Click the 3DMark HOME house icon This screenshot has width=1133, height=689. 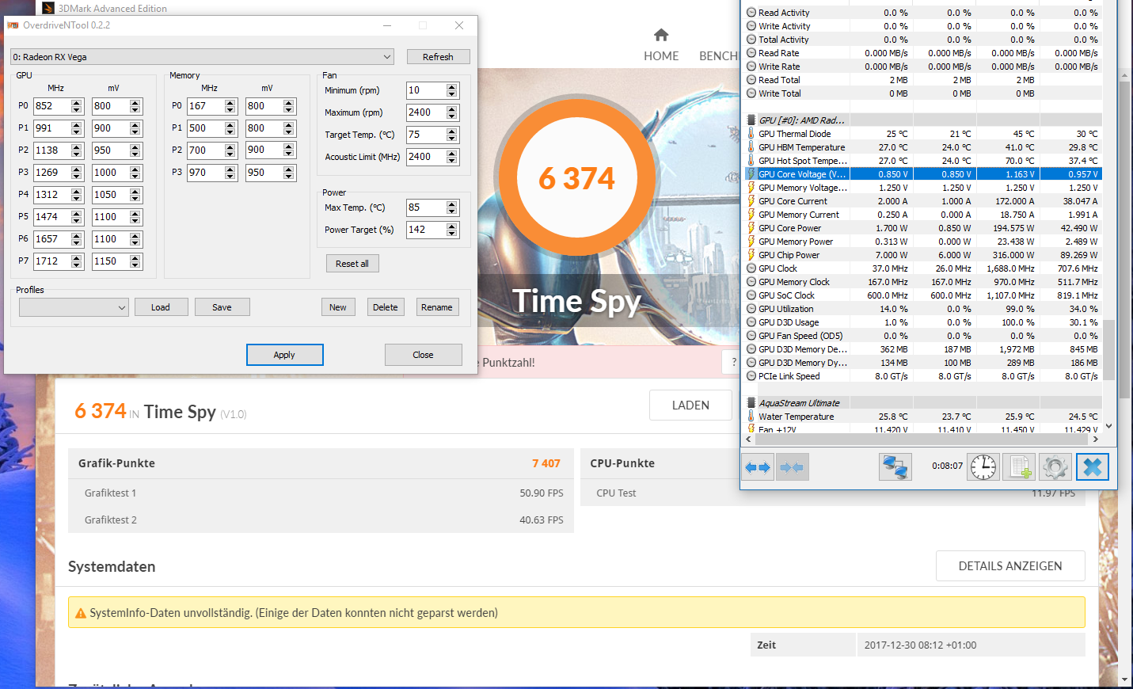coord(661,35)
